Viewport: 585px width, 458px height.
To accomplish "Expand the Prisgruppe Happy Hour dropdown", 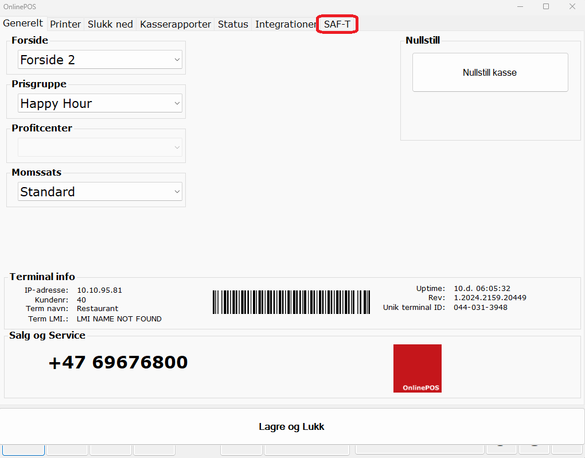I will click(x=100, y=103).
